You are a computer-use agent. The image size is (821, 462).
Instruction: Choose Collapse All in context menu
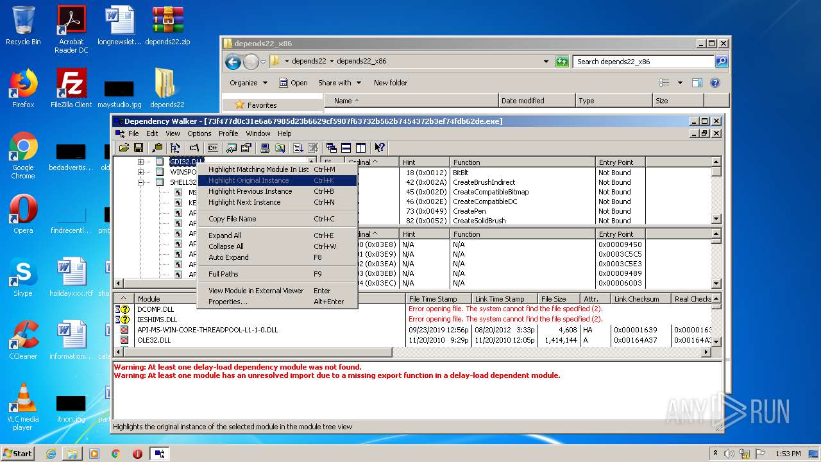pos(277,246)
